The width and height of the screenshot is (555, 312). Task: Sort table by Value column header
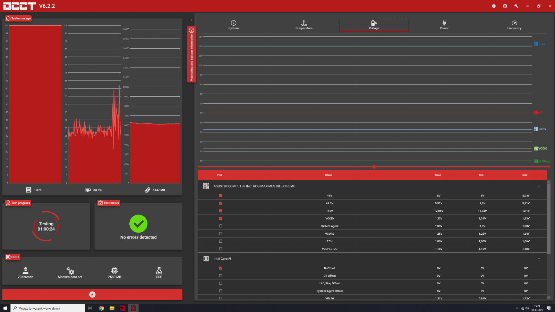point(438,175)
